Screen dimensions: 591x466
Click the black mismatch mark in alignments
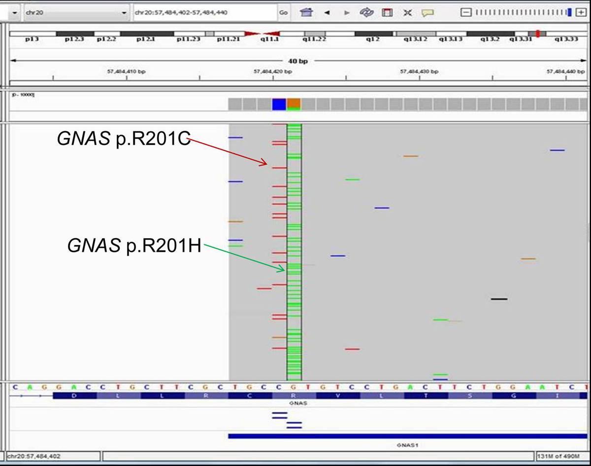[499, 299]
